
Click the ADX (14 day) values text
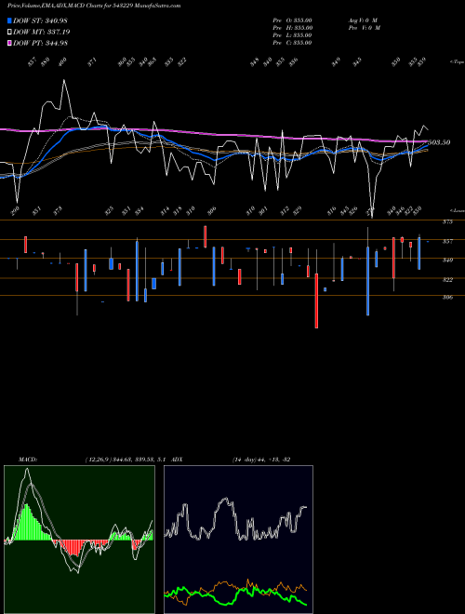[x=261, y=460]
